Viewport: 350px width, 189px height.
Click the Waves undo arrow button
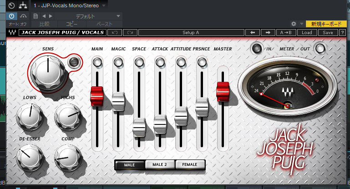[x=115, y=33]
